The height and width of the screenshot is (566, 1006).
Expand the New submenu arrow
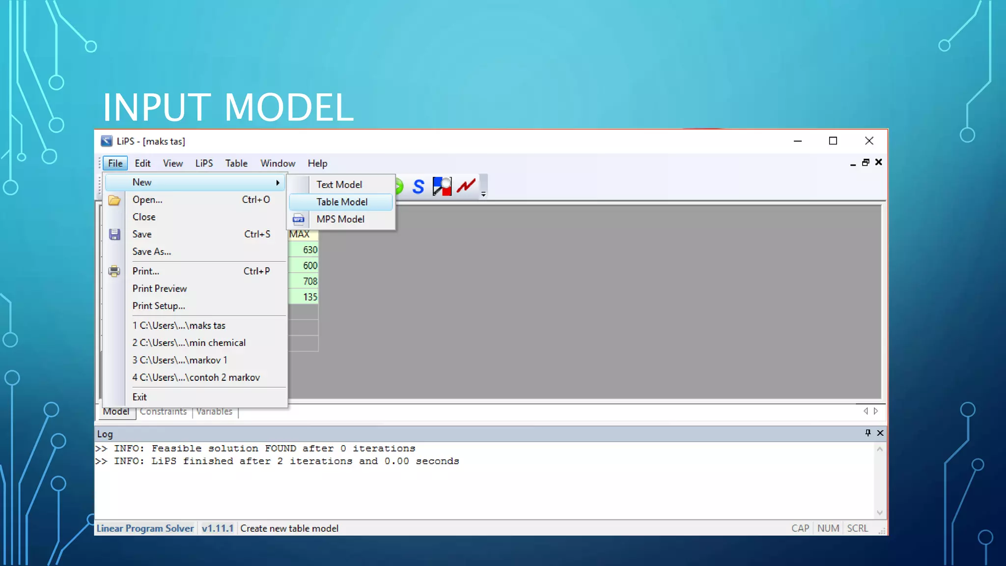point(278,182)
